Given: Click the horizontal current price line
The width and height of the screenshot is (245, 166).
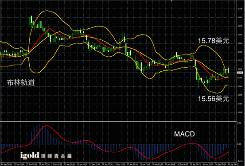Looking at the screenshot, I should [x=118, y=73].
